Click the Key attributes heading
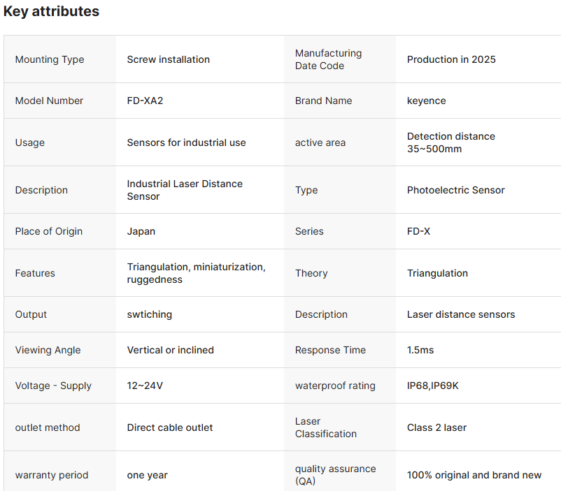 click(51, 12)
